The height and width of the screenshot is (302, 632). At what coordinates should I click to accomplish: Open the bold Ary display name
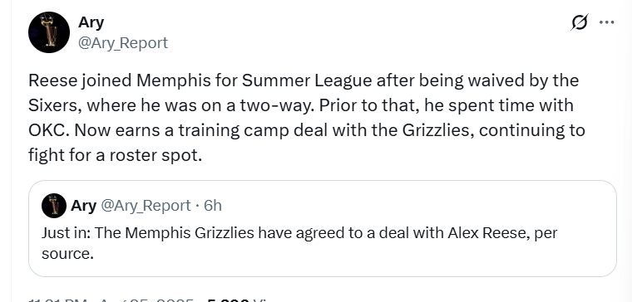coord(91,22)
